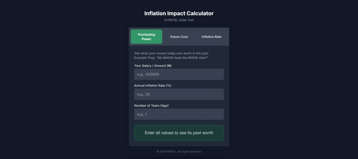Click the "See what your money today" description
The height and width of the screenshot is (159, 358).
(171, 53)
